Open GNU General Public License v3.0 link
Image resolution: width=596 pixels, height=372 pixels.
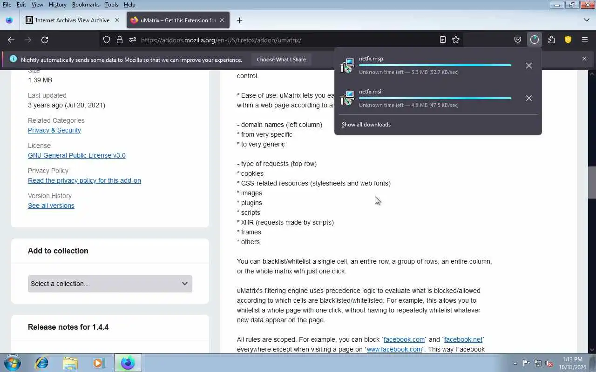77,155
